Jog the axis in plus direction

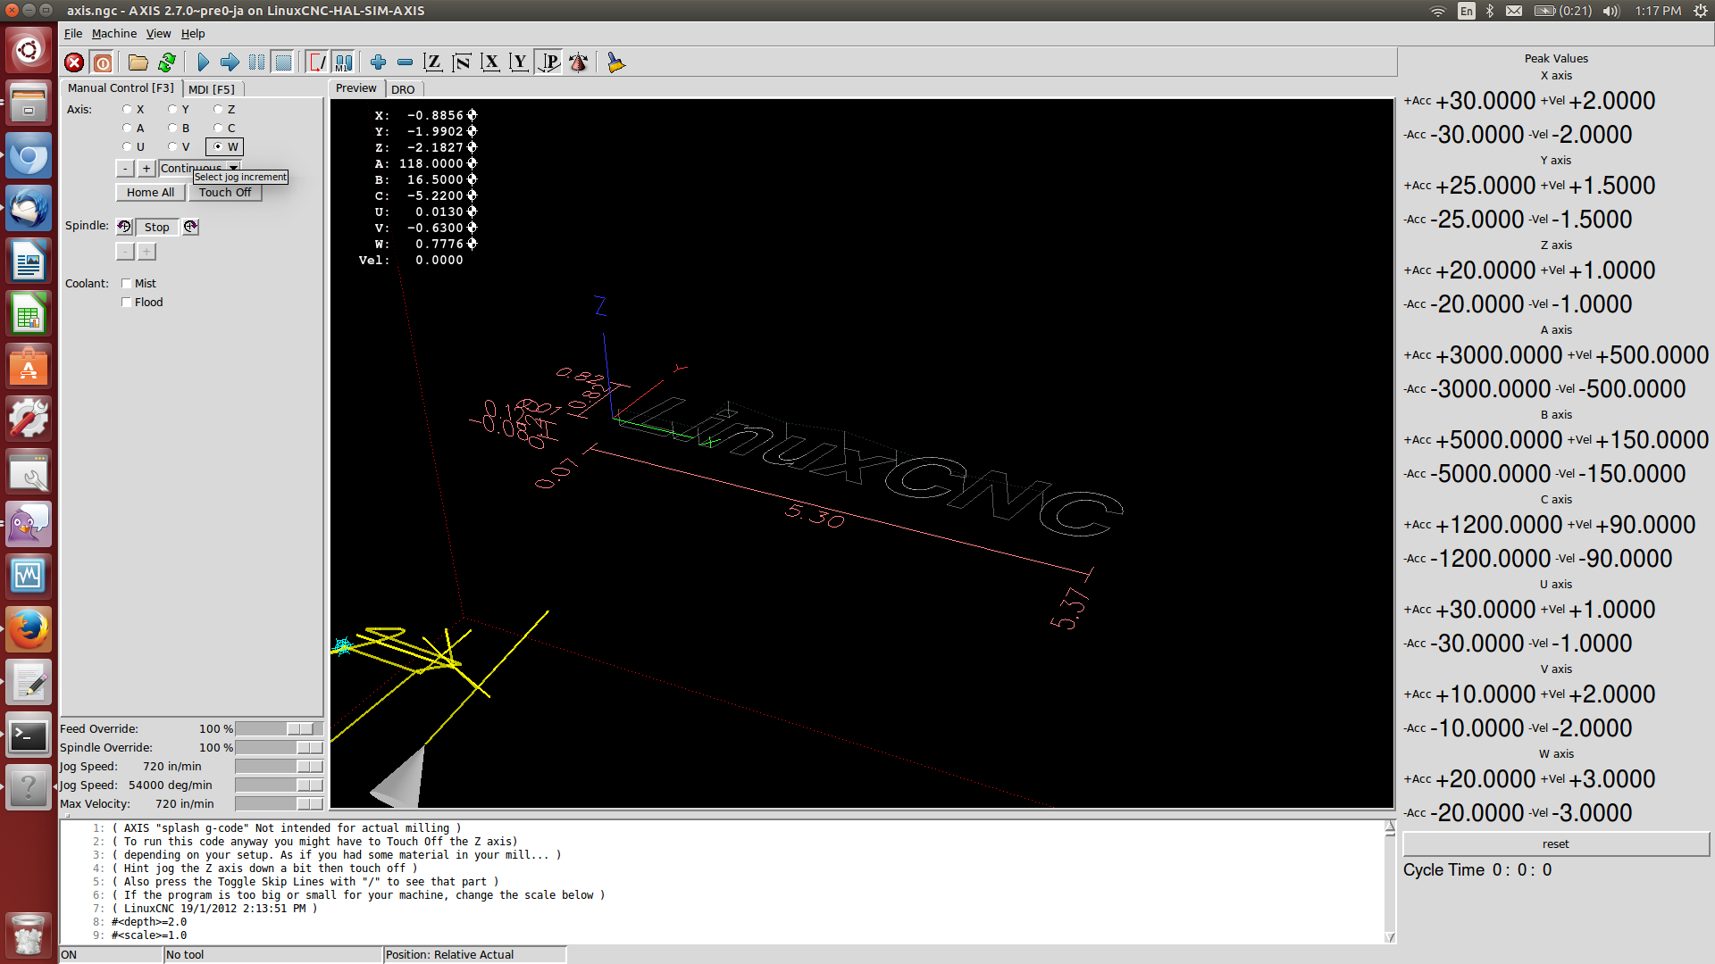pos(146,168)
